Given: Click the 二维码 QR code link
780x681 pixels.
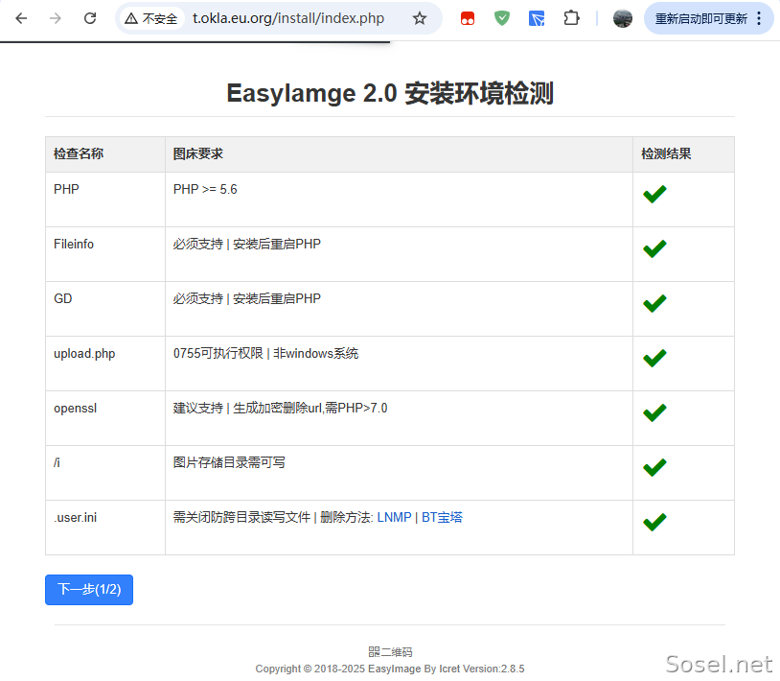Looking at the screenshot, I should [390, 651].
